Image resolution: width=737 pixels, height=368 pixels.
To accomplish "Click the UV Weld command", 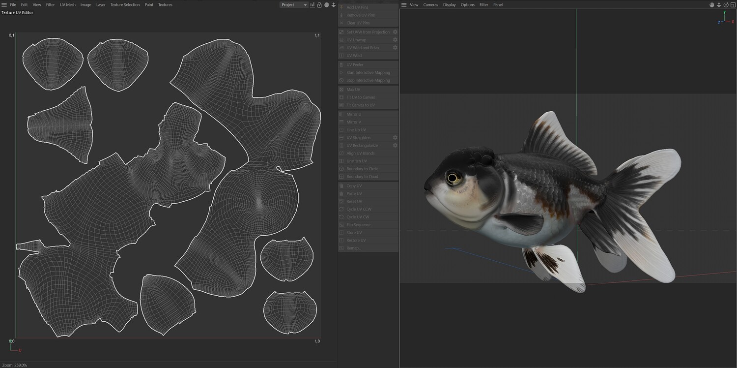I will pyautogui.click(x=368, y=56).
